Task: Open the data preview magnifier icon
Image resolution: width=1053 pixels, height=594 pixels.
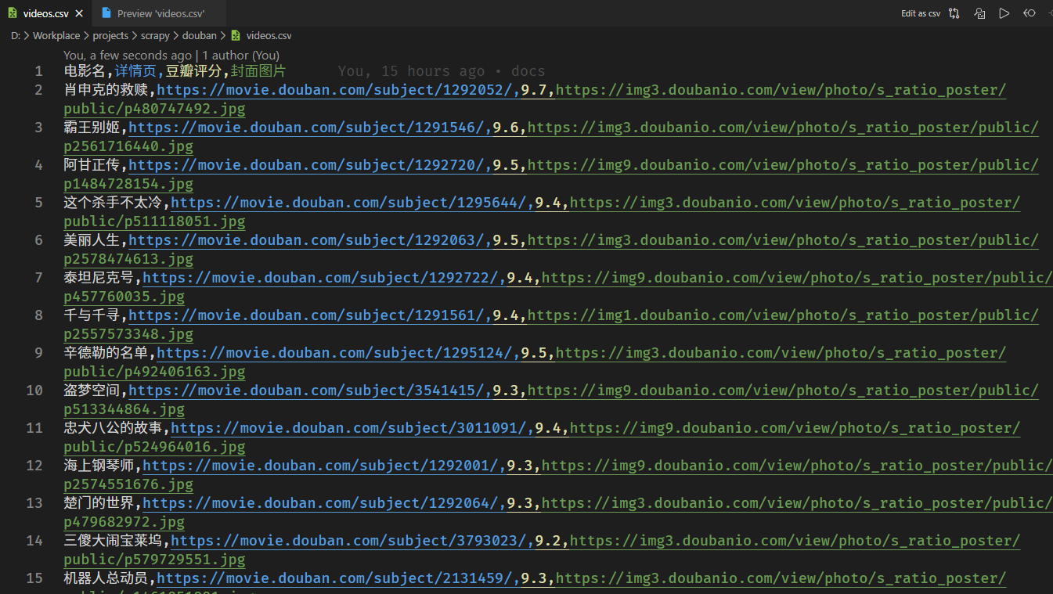Action: pyautogui.click(x=979, y=13)
